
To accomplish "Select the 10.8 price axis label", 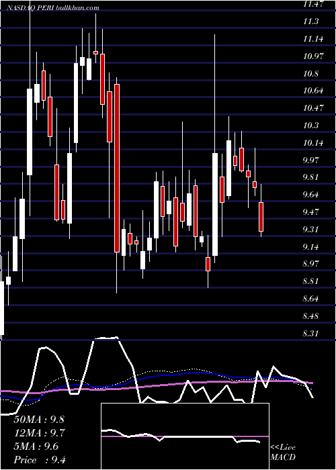I will (x=310, y=73).
